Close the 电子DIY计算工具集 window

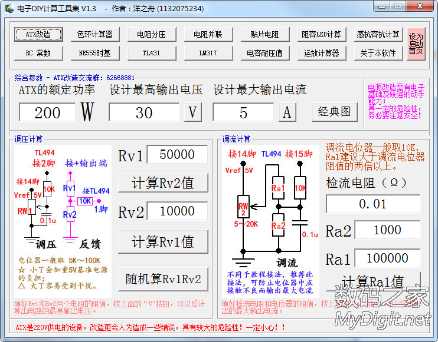(x=420, y=6)
